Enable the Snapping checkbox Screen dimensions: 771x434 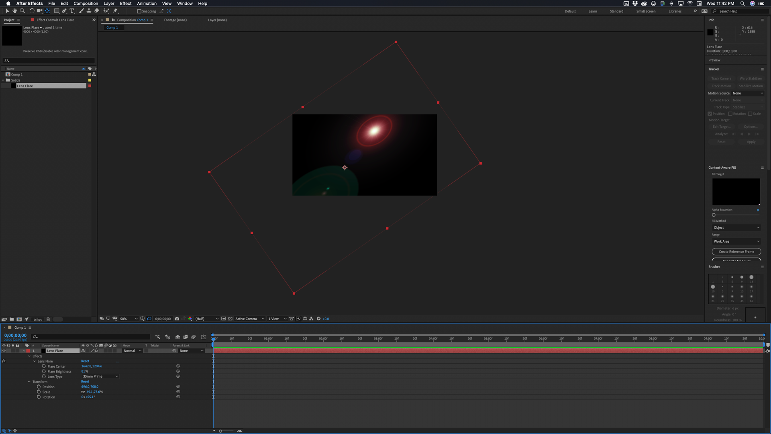pyautogui.click(x=139, y=11)
